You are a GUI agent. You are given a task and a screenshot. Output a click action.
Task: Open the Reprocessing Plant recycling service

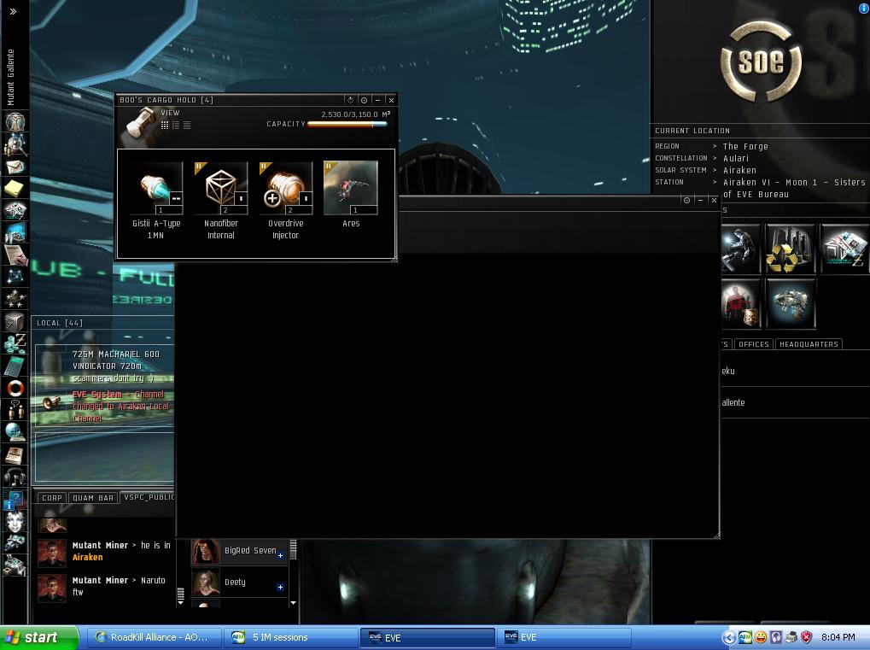pos(790,249)
